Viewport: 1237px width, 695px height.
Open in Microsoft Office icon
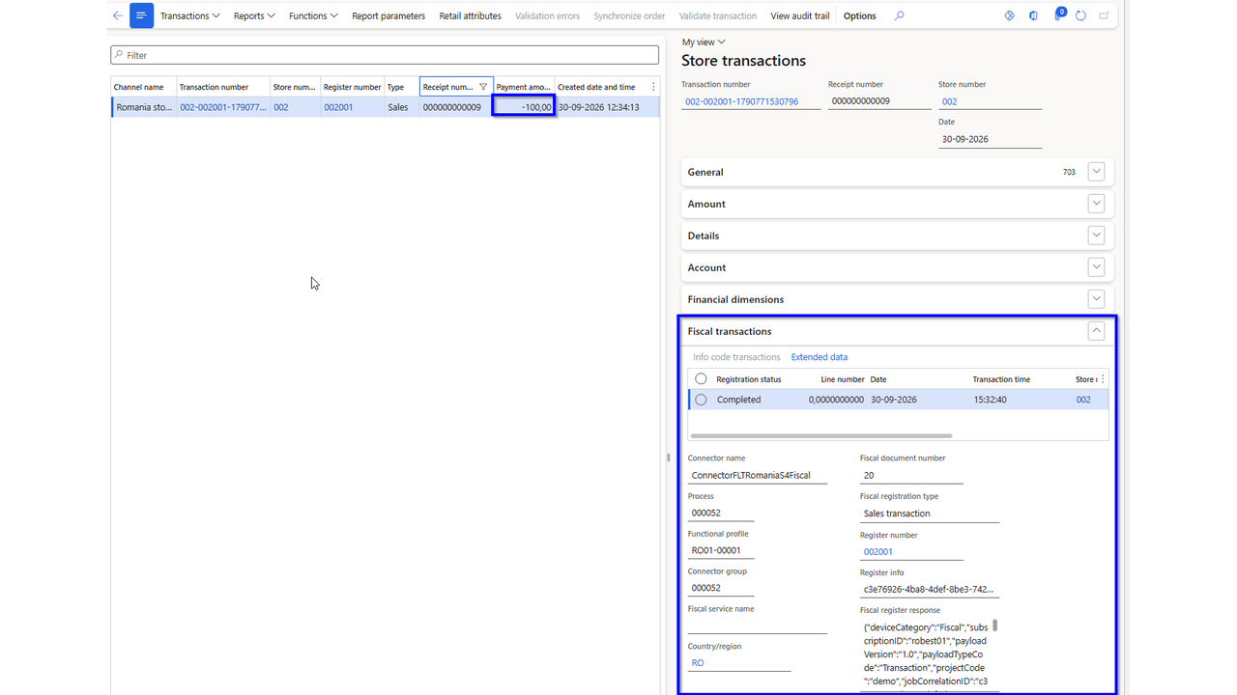(x=1033, y=15)
